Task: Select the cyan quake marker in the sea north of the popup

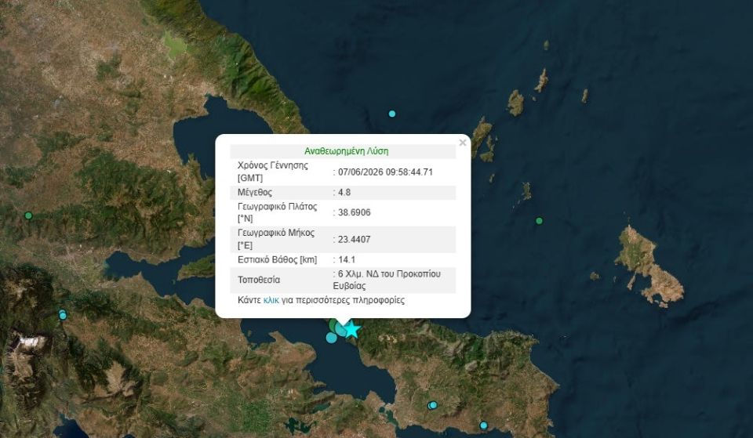Action: point(392,114)
